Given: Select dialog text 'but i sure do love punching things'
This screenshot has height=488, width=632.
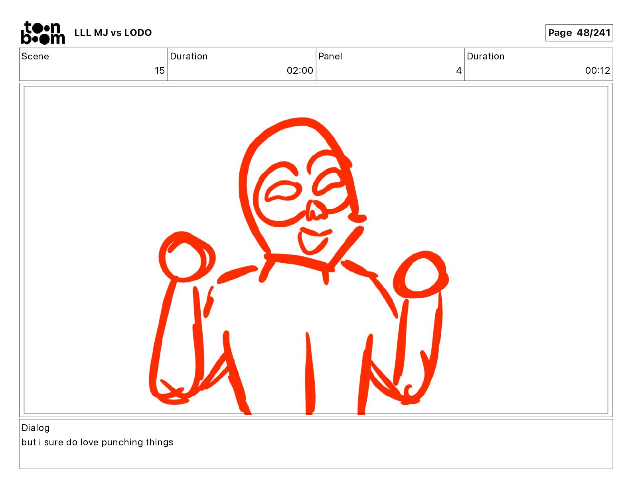Looking at the screenshot, I should click(x=97, y=442).
